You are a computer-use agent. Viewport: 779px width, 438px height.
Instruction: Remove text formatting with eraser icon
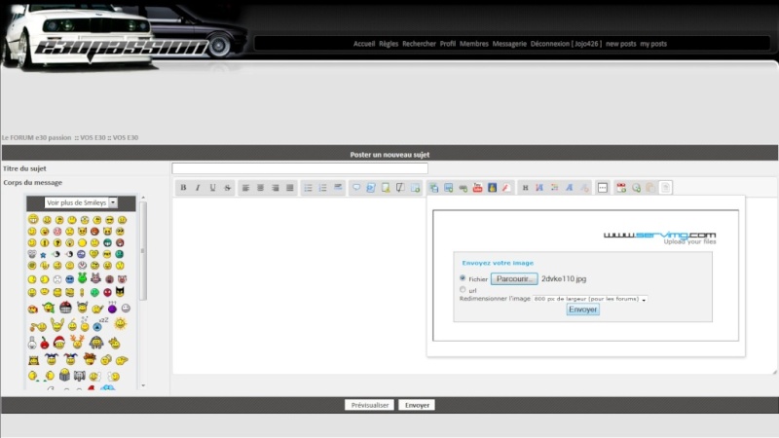(584, 187)
